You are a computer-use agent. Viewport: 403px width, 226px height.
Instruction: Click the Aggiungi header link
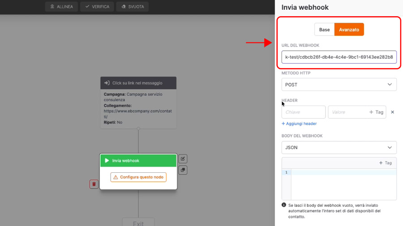pos(299,124)
